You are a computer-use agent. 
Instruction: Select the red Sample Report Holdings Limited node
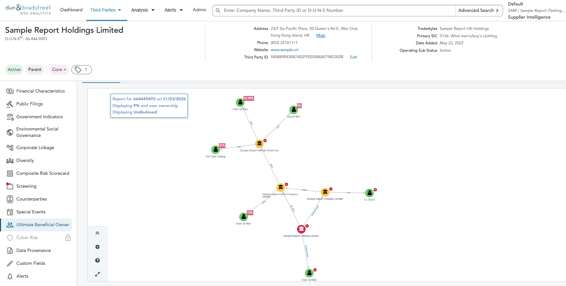[x=301, y=229]
